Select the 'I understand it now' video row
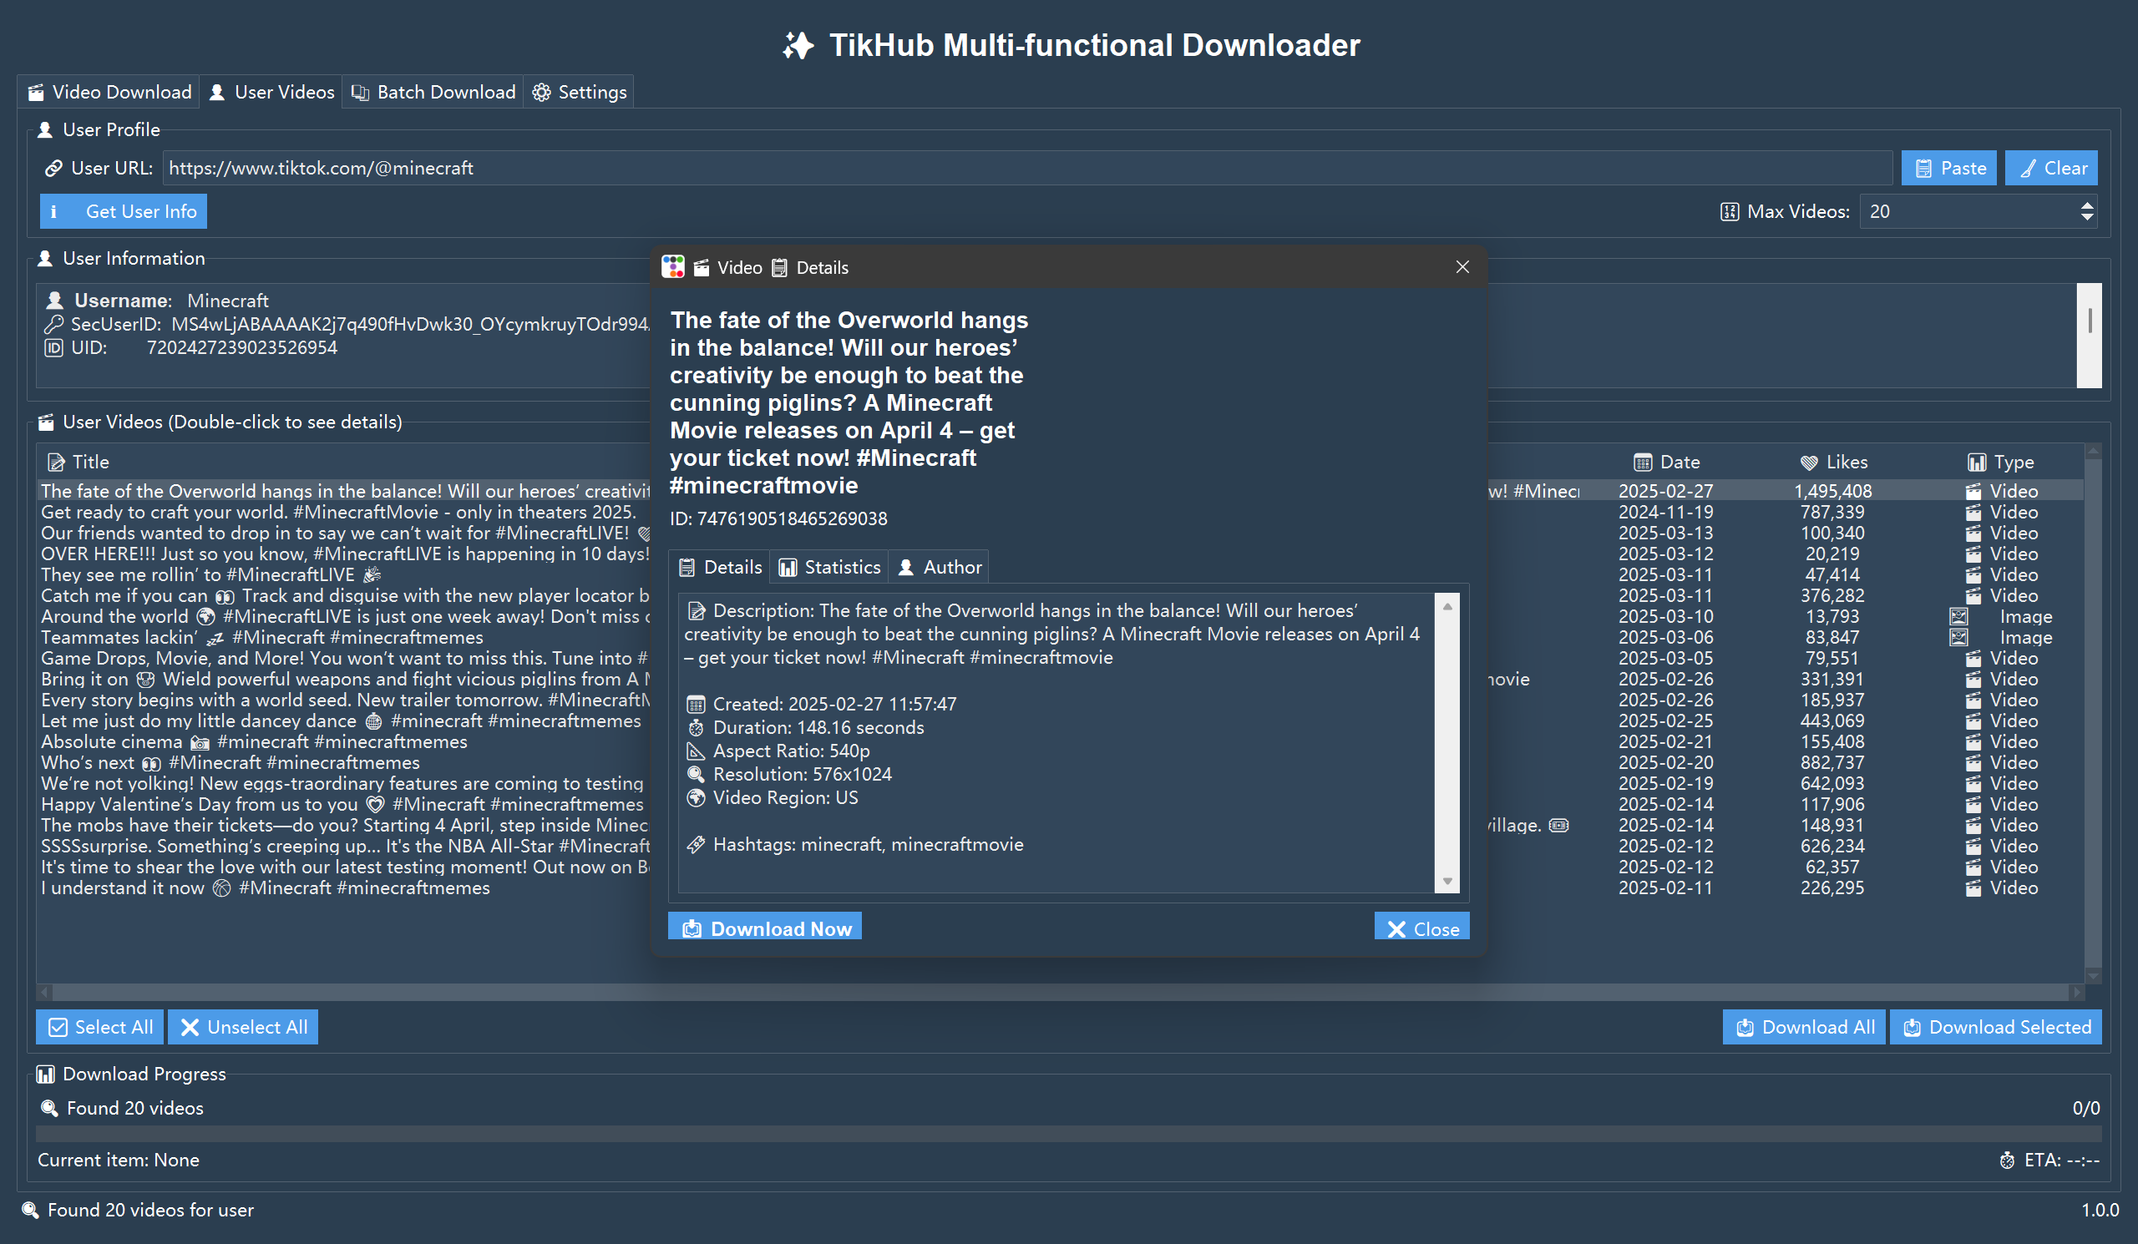This screenshot has width=2138, height=1244. (1061, 887)
